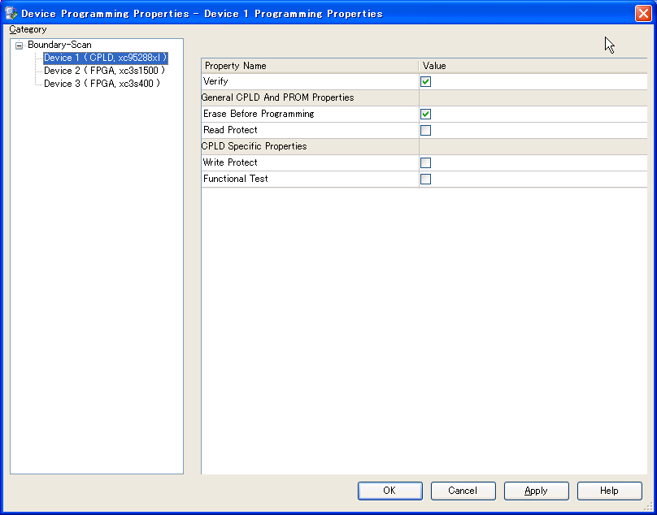
Task: Collapse the Boundary-Scan tree node
Action: point(20,45)
